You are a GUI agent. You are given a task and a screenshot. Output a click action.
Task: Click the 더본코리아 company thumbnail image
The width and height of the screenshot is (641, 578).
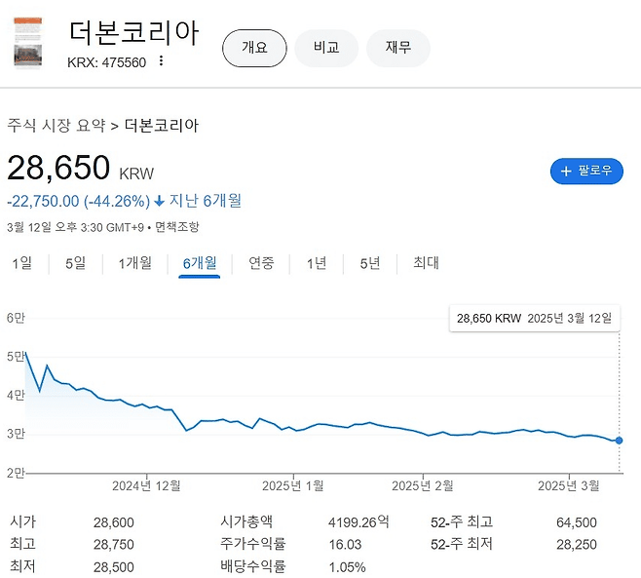point(28,44)
